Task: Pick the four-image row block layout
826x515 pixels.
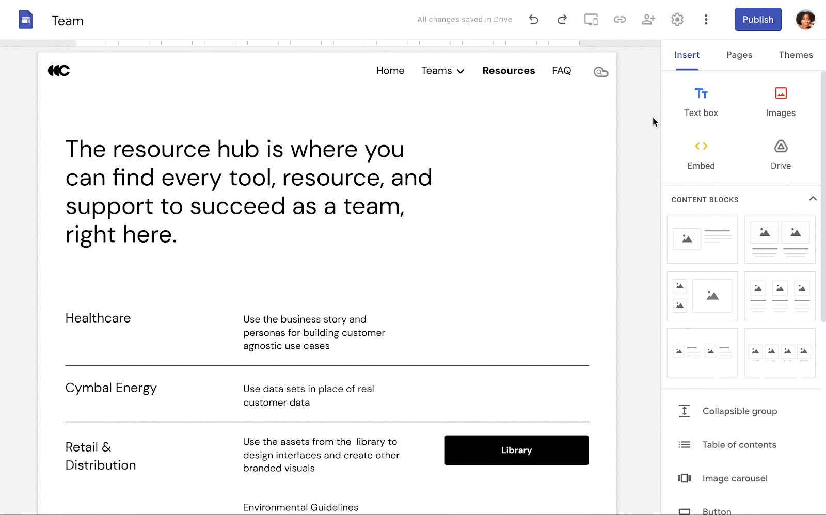Action: [780, 352]
